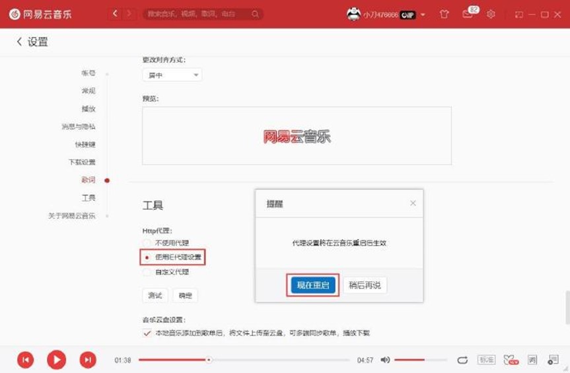The height and width of the screenshot is (373, 570).
Task: Go back with the header left arrow
Action: click(115, 14)
